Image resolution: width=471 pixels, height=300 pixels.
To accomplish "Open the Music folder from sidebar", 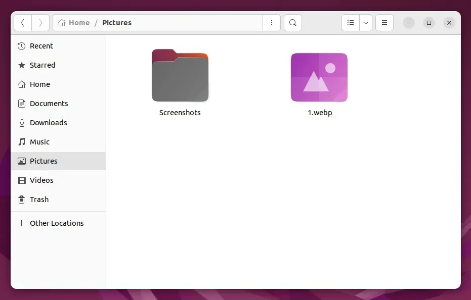I will tap(39, 142).
